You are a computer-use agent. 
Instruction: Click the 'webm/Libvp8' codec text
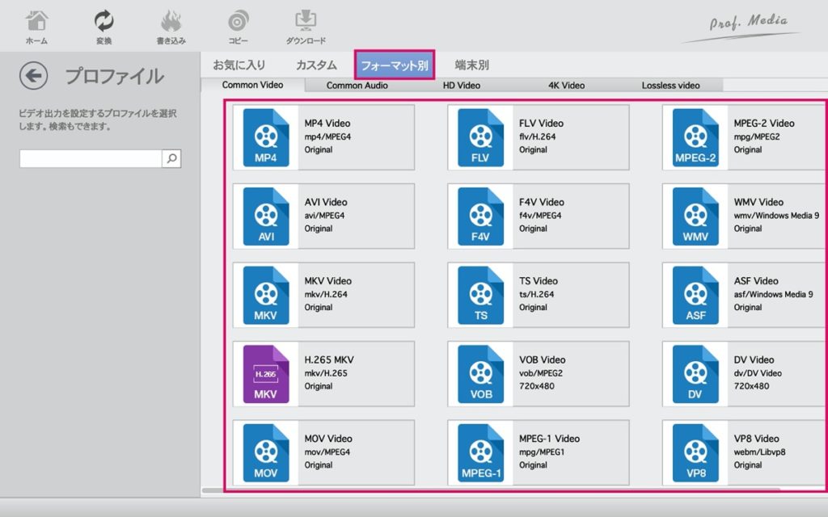pyautogui.click(x=759, y=452)
